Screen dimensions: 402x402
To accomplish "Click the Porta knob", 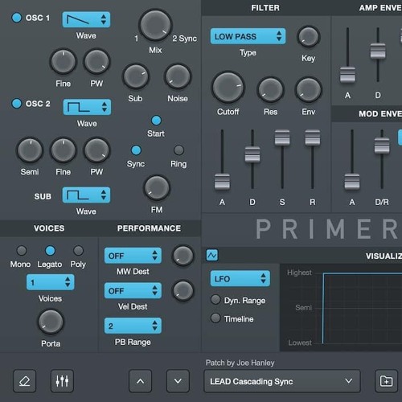I will point(51,322).
